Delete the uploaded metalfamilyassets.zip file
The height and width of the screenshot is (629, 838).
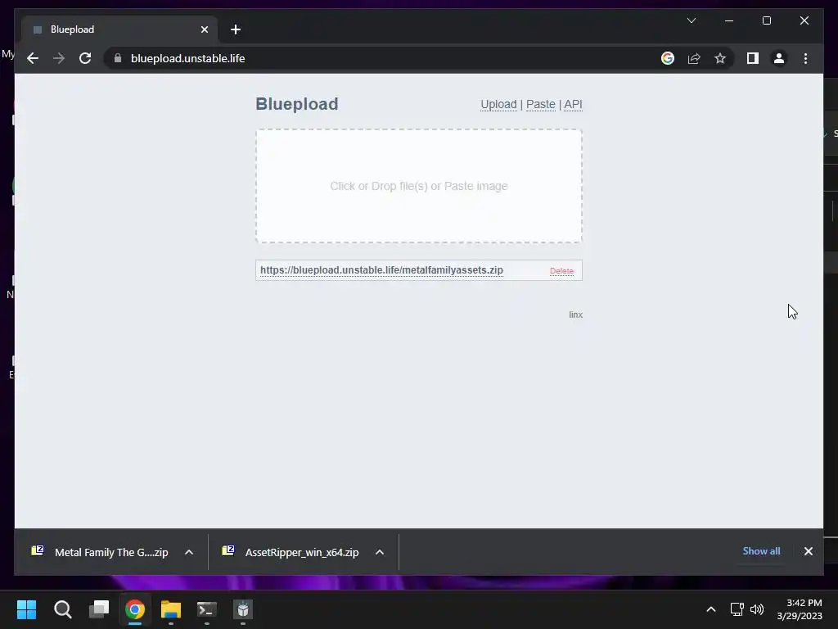561,271
